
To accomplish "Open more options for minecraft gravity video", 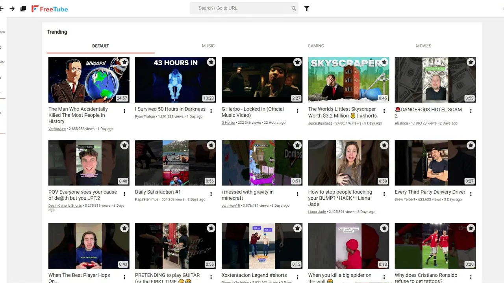I will [297, 194].
